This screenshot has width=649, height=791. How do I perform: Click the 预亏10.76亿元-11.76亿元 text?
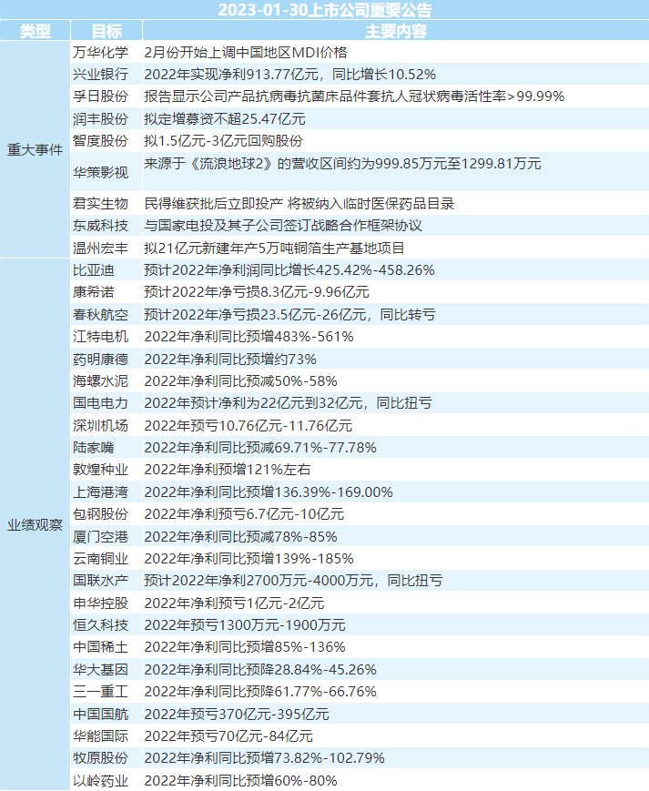click(x=248, y=425)
